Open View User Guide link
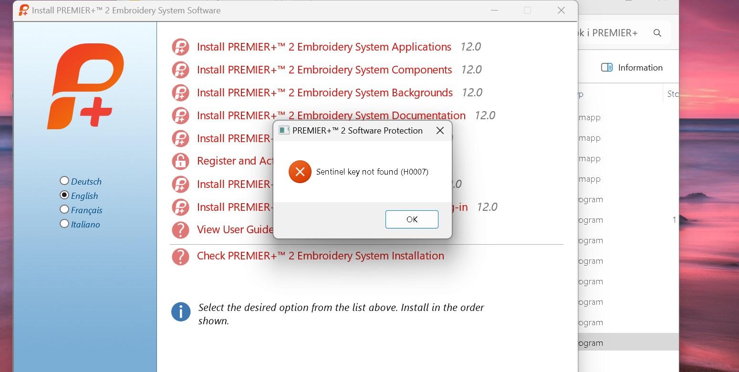This screenshot has width=739, height=372. (235, 230)
